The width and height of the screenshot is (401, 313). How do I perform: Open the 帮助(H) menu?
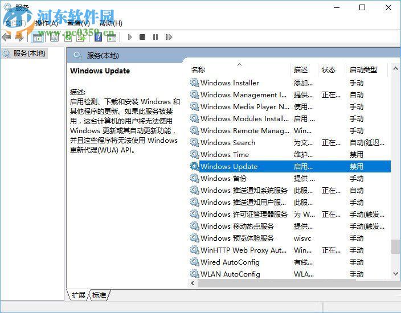(111, 23)
